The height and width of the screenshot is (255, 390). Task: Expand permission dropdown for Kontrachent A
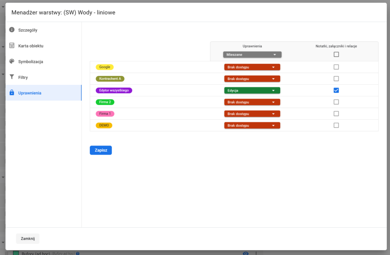pyautogui.click(x=252, y=79)
